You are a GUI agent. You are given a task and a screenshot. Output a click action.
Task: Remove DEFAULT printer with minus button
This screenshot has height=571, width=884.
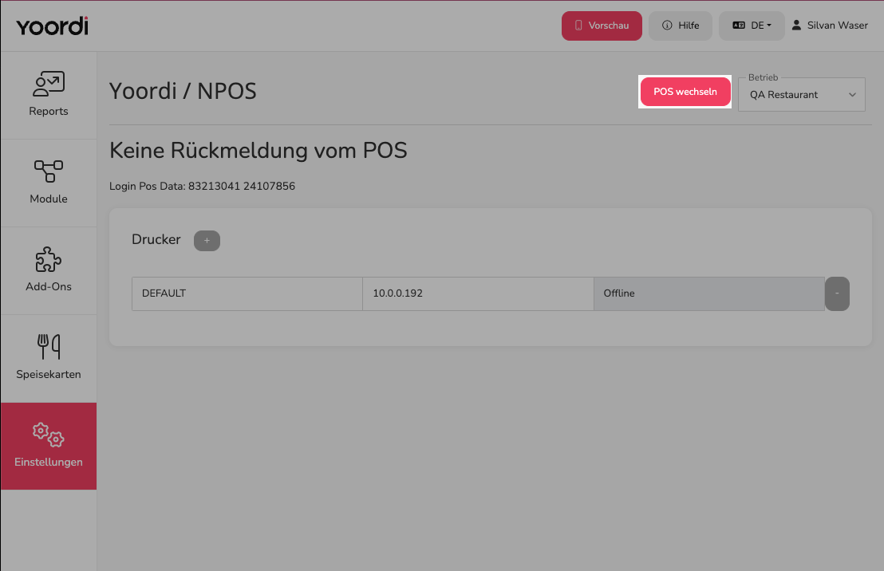(x=837, y=293)
